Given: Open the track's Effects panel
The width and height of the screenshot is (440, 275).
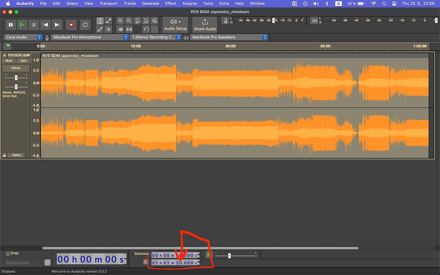Looking at the screenshot, I should (16, 67).
